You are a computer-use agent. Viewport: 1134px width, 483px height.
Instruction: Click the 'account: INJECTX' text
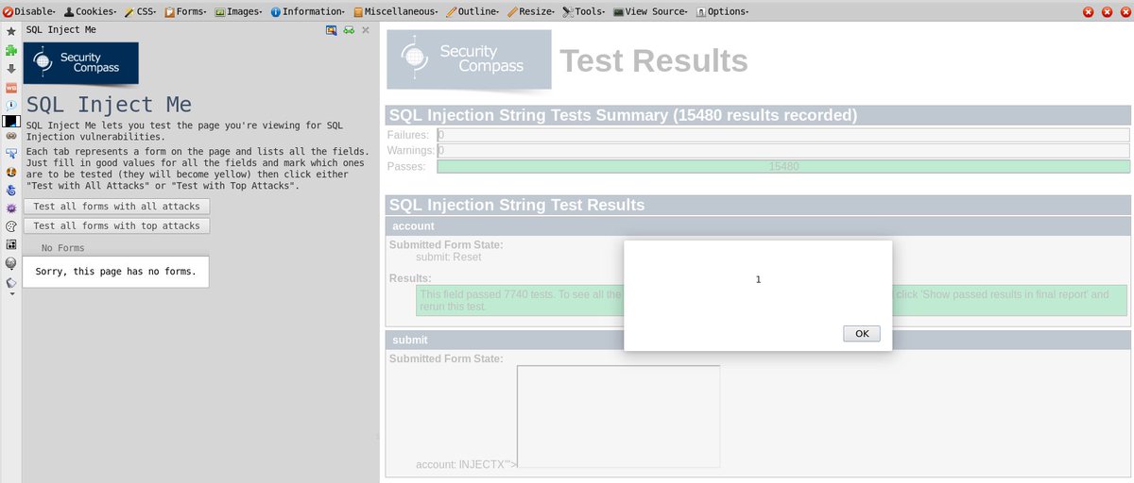[x=467, y=465]
